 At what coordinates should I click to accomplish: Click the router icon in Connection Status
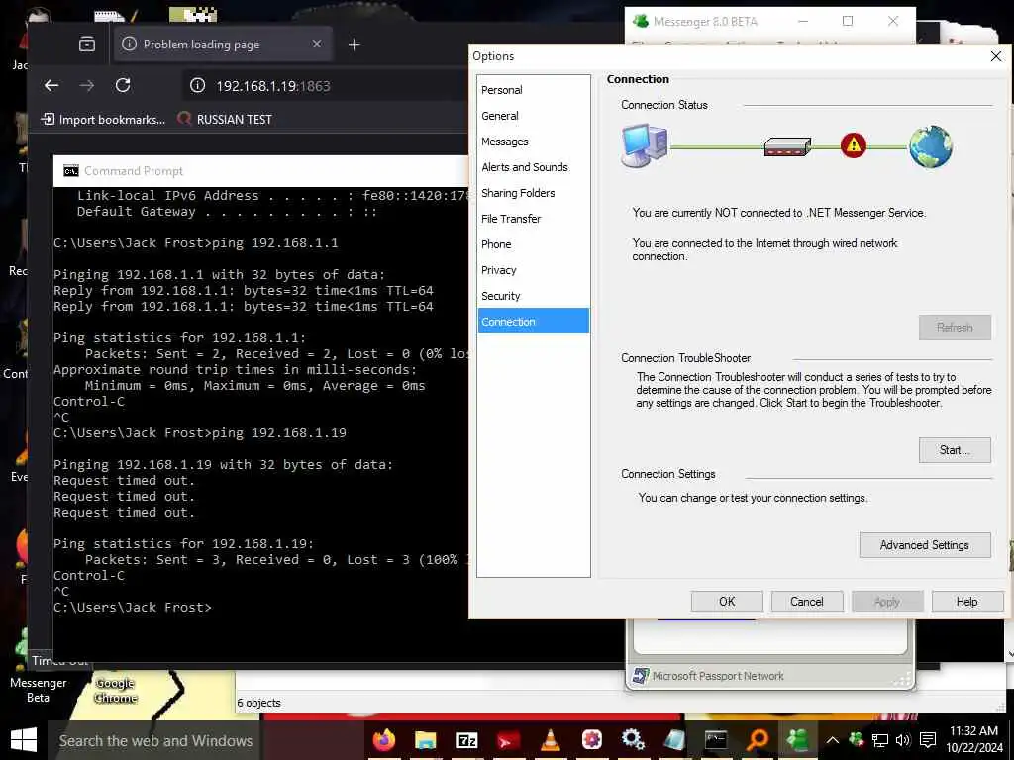tap(787, 146)
